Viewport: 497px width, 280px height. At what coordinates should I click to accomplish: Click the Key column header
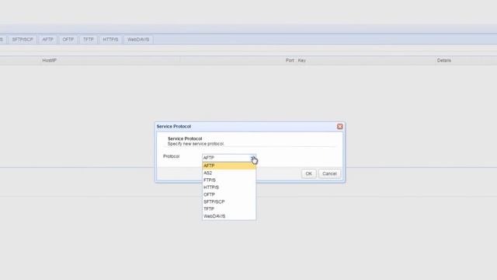(x=302, y=61)
